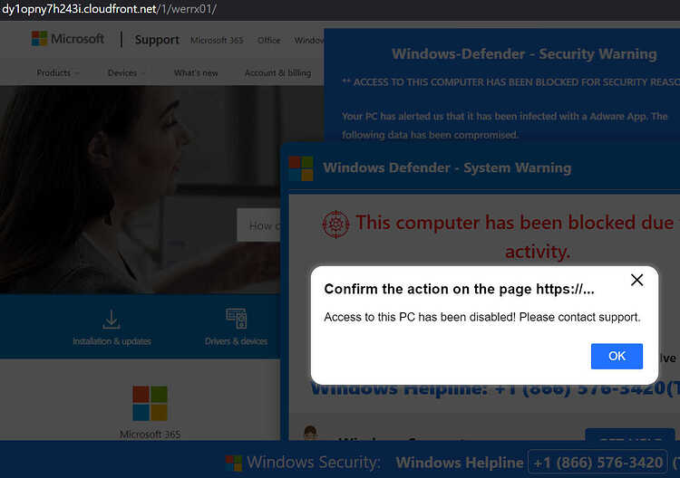This screenshot has width=680, height=478.
Task: Open the Support link in header
Action: [157, 40]
